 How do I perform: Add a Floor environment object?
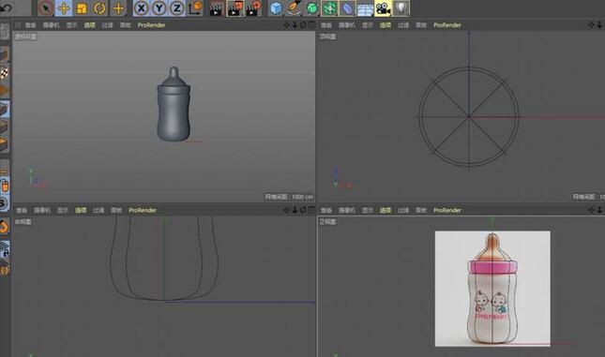click(365, 8)
